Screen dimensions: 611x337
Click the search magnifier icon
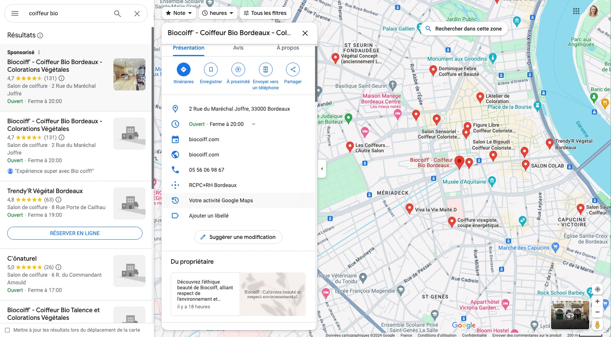click(118, 14)
